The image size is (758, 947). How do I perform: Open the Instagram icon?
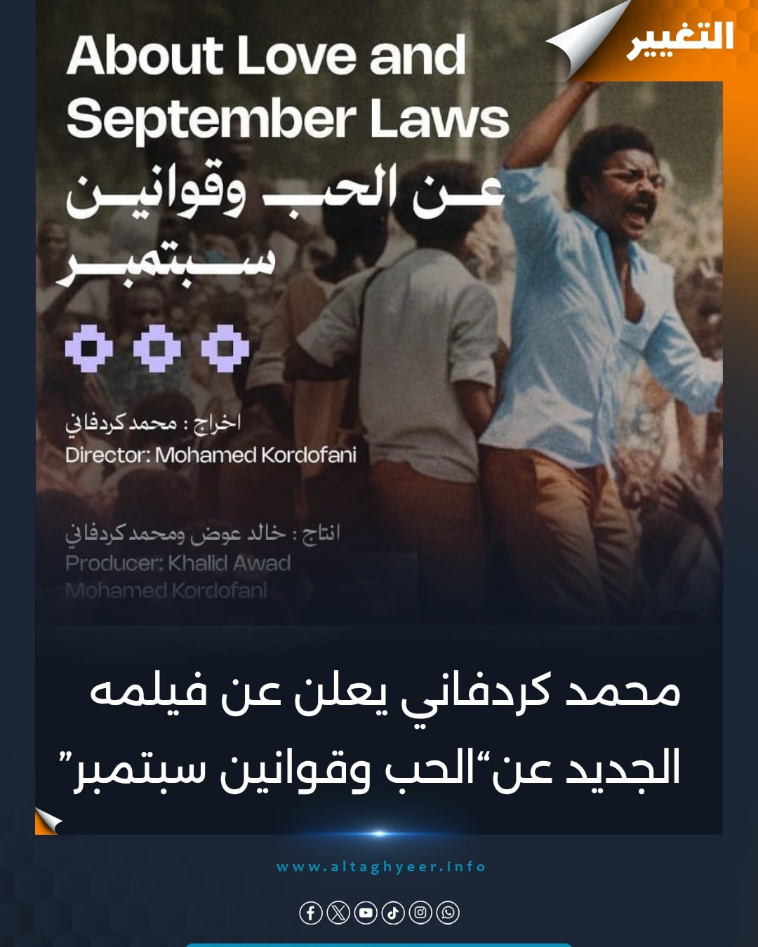tap(420, 913)
